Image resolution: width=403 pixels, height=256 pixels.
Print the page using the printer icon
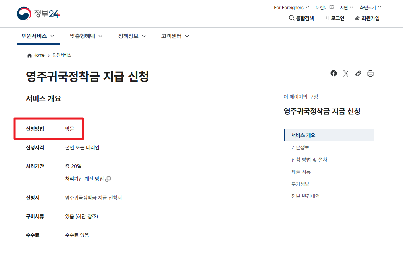pos(370,73)
